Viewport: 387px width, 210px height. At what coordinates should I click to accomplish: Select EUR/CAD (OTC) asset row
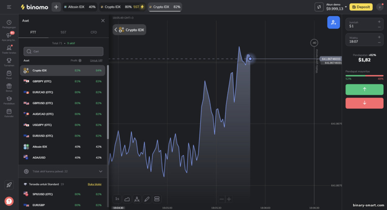pos(62,92)
